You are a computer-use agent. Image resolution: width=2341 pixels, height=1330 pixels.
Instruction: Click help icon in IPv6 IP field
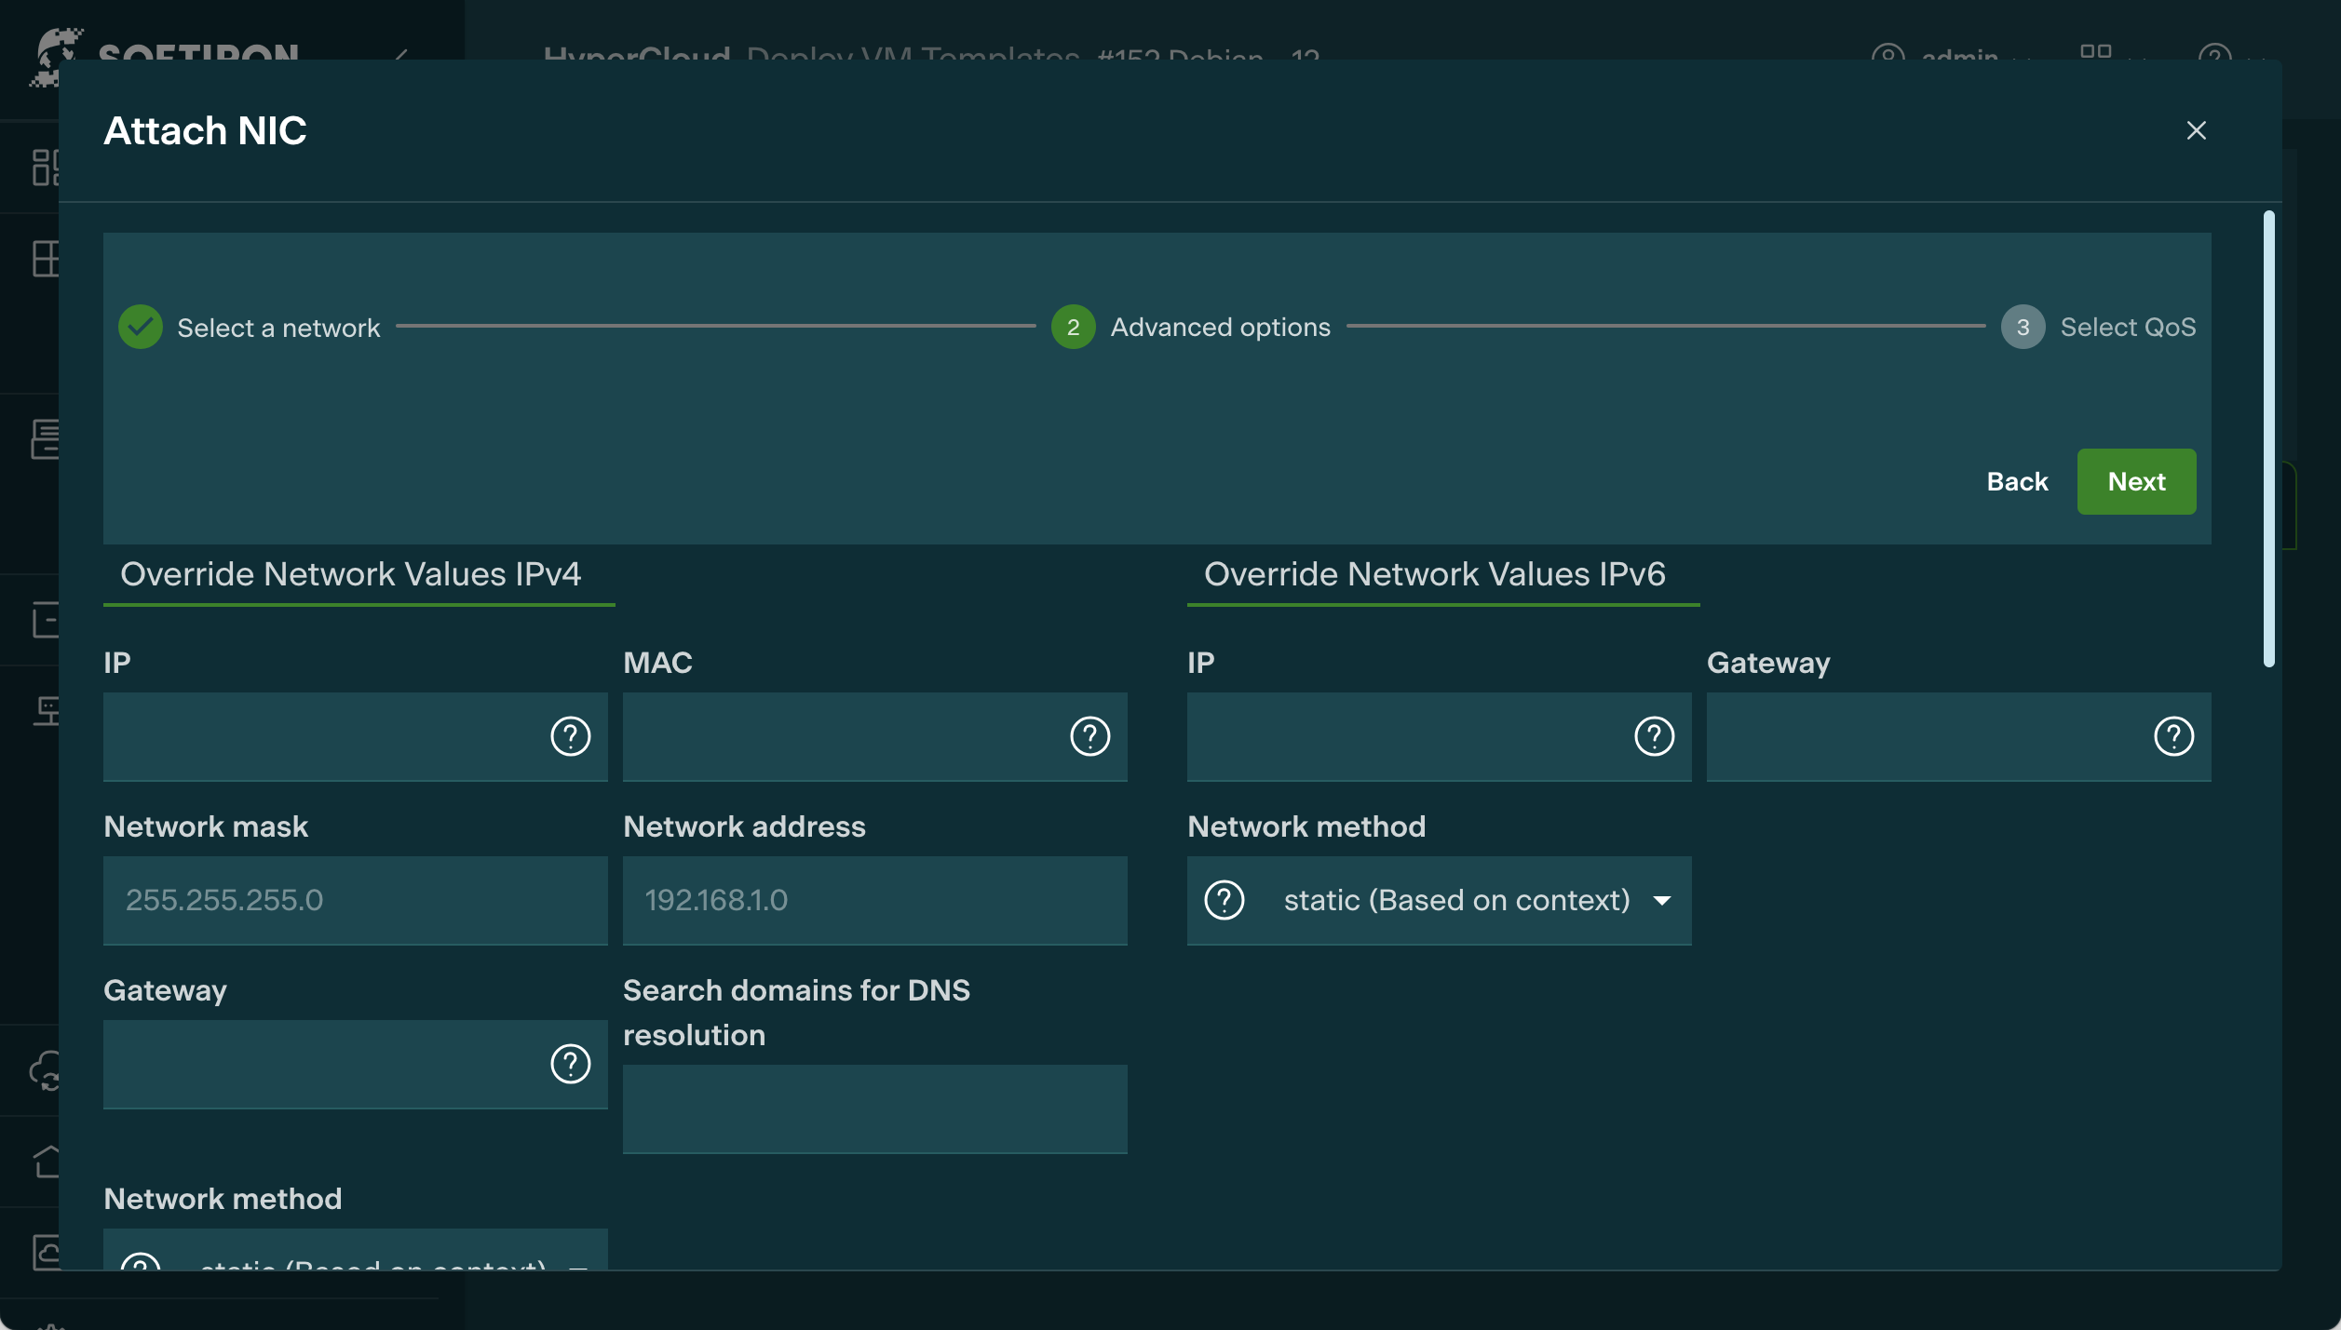pos(1654,736)
